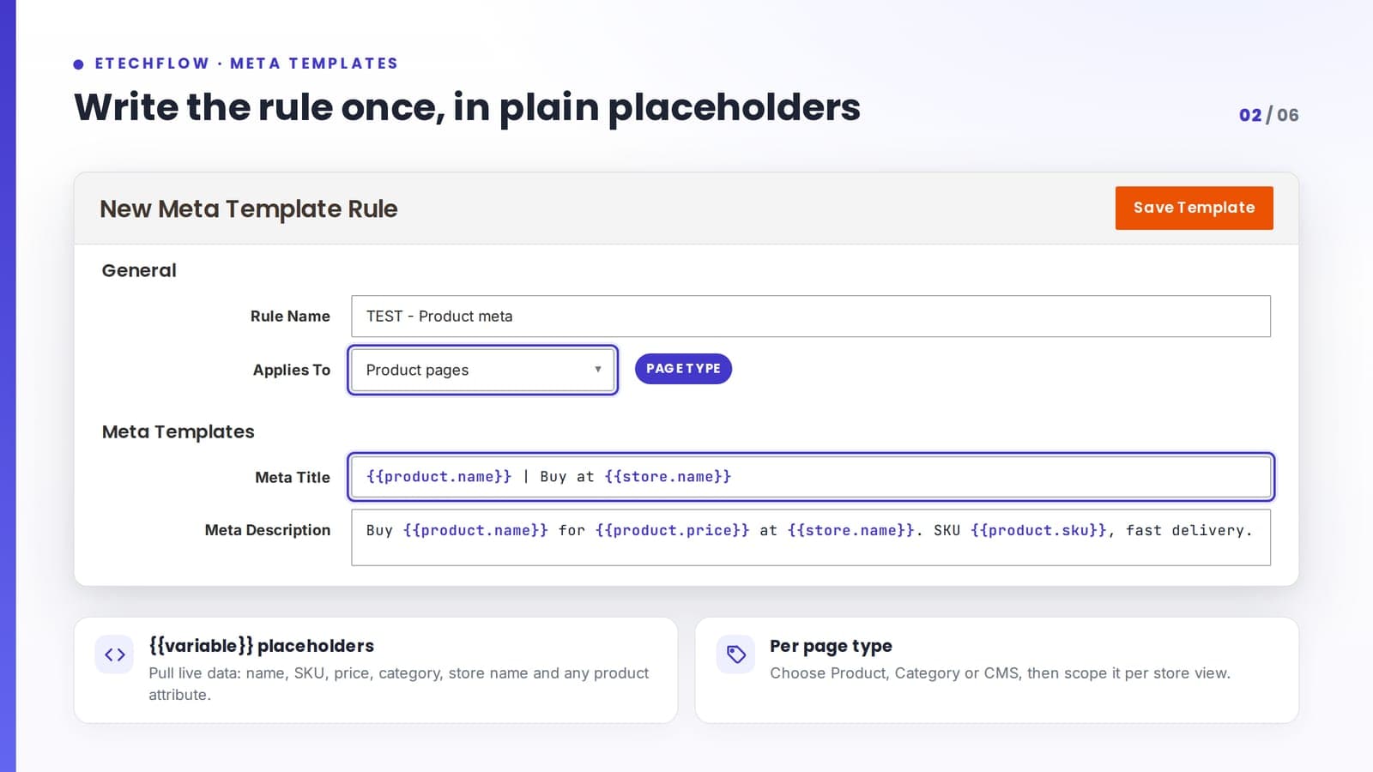Click the {{variable}} placeholders card heading
This screenshot has width=1373, height=772.
tap(262, 646)
